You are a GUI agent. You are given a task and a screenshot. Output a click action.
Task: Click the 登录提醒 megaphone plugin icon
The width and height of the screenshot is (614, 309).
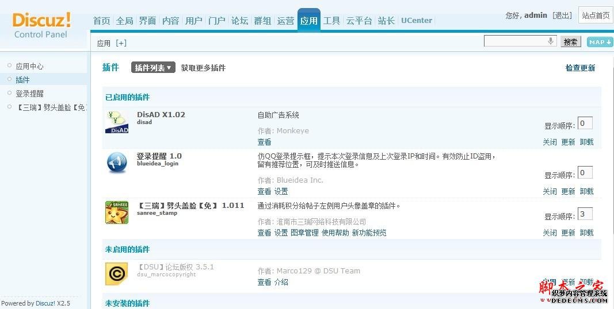(x=117, y=163)
